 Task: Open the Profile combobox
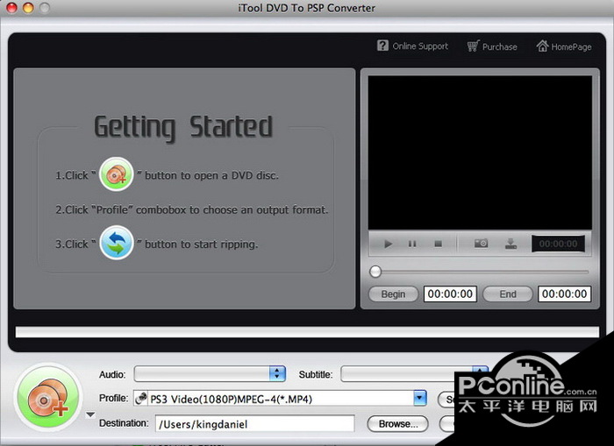(280, 399)
